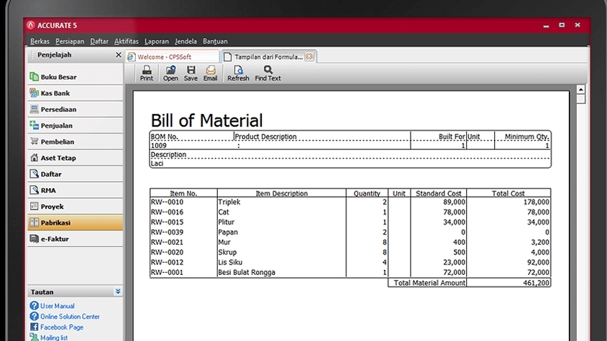This screenshot has width=607, height=341.
Task: Open the Daftar menu in menu bar
Action: pos(99,41)
